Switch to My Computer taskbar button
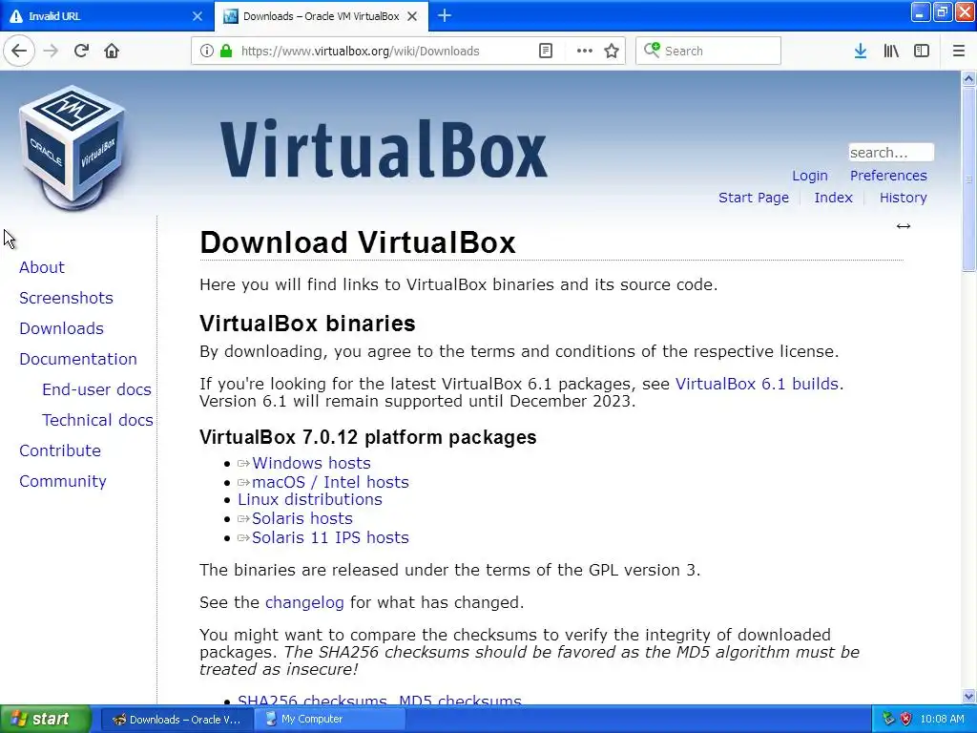 (330, 720)
